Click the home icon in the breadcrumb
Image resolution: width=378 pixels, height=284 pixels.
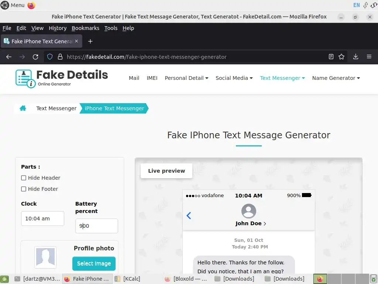(23, 108)
